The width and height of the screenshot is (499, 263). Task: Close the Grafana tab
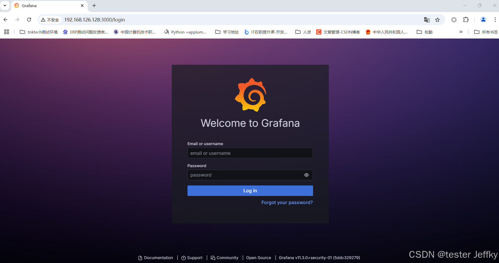pos(82,6)
